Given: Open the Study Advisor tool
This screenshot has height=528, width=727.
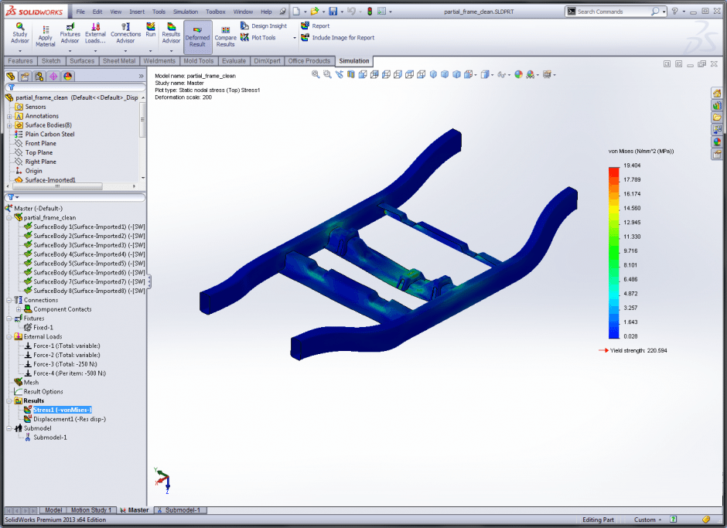Looking at the screenshot, I should tap(19, 31).
